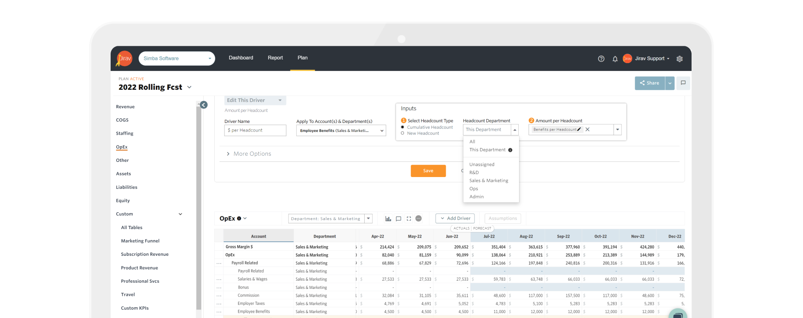Switch to the Report tab
This screenshot has width=803, height=318.
pos(275,58)
